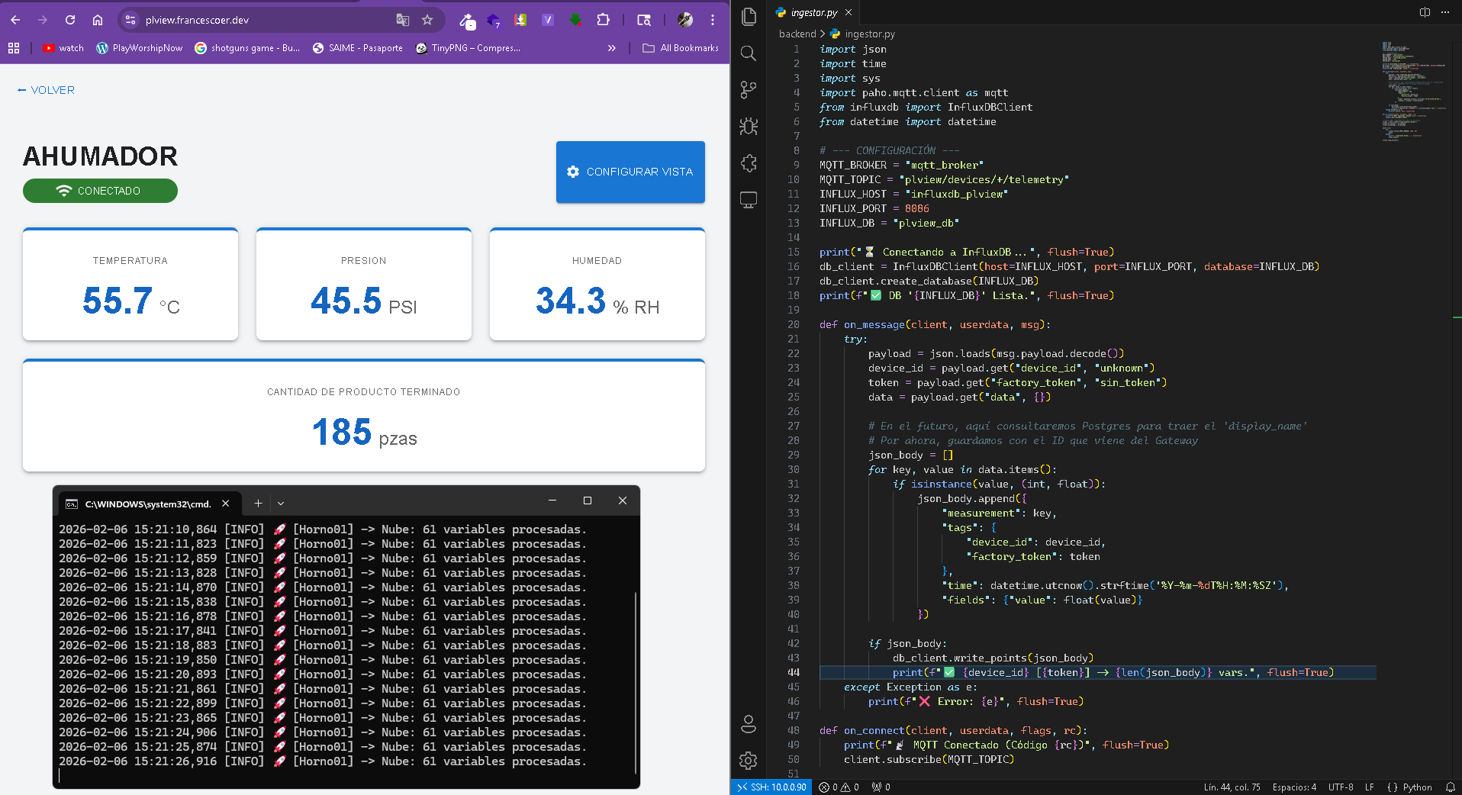Go back using the VOLVER link
This screenshot has height=795, width=1462.
click(46, 90)
